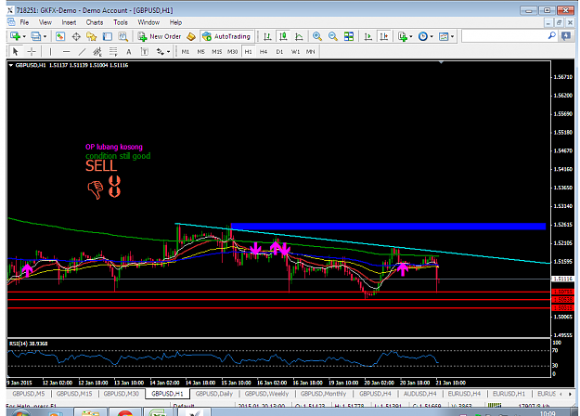
Task: Switch to the EURUSD,H1 chart tab
Action: (x=509, y=394)
